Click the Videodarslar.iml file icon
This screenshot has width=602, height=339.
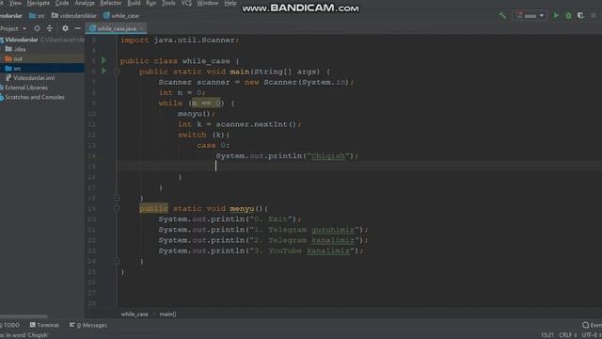8,78
